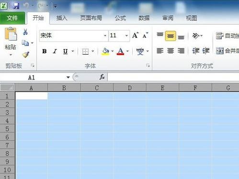Select column D header

click(130, 88)
